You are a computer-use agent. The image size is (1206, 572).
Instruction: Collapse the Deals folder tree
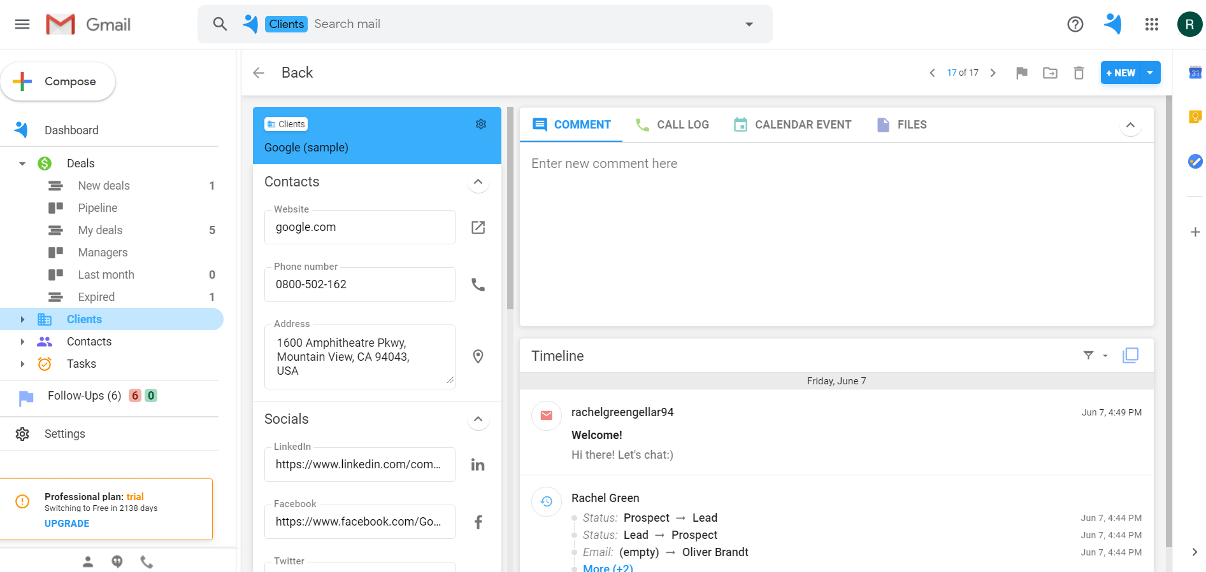pos(22,164)
